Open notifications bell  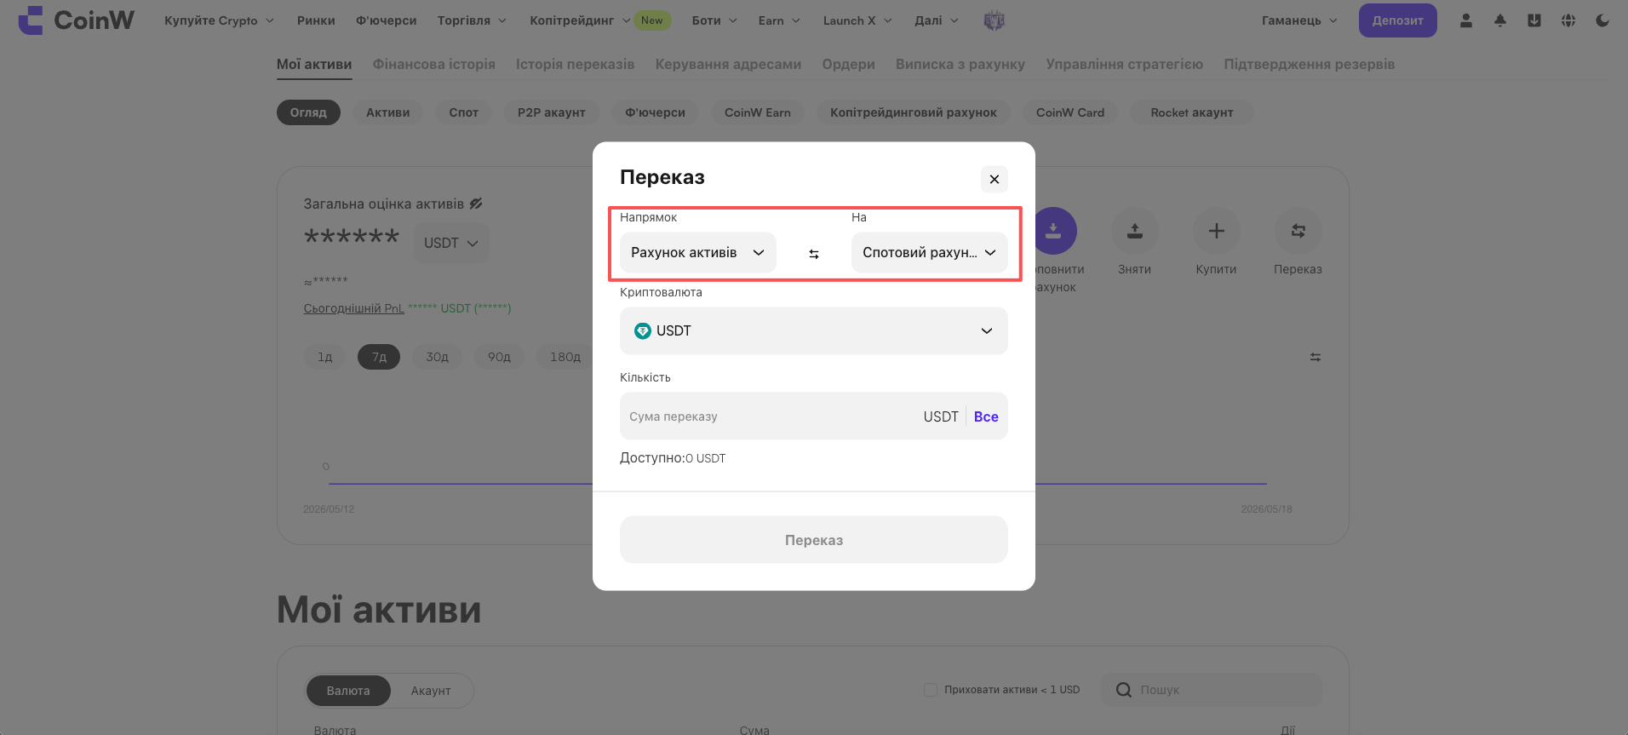(x=1500, y=20)
